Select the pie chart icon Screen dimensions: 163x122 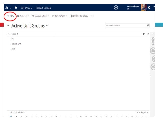pyautogui.click(x=153, y=59)
